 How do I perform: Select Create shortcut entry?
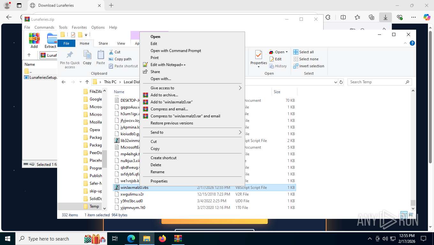[x=163, y=158]
